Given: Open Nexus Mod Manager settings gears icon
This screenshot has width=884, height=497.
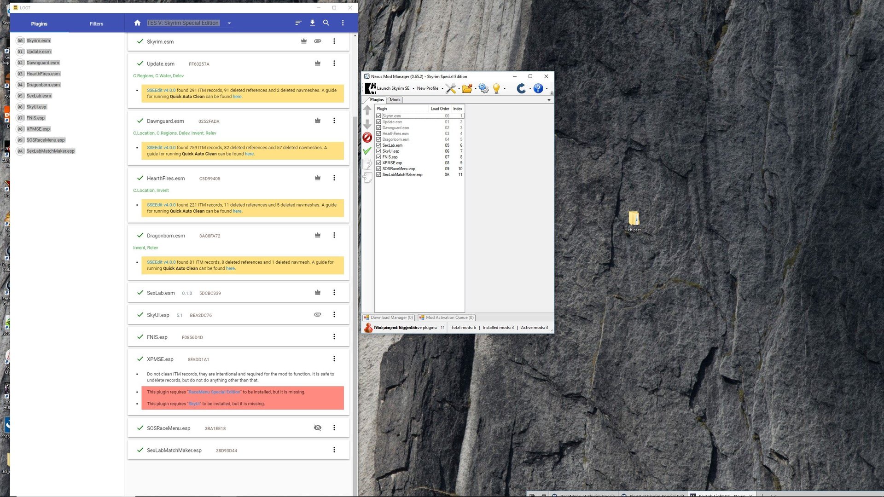Looking at the screenshot, I should [483, 88].
